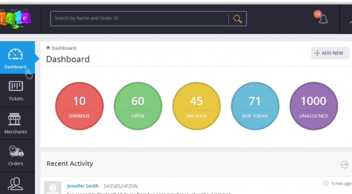Expand Recent Activity with circled arrow
Viewport: 352px width, 194px height.
345,164
